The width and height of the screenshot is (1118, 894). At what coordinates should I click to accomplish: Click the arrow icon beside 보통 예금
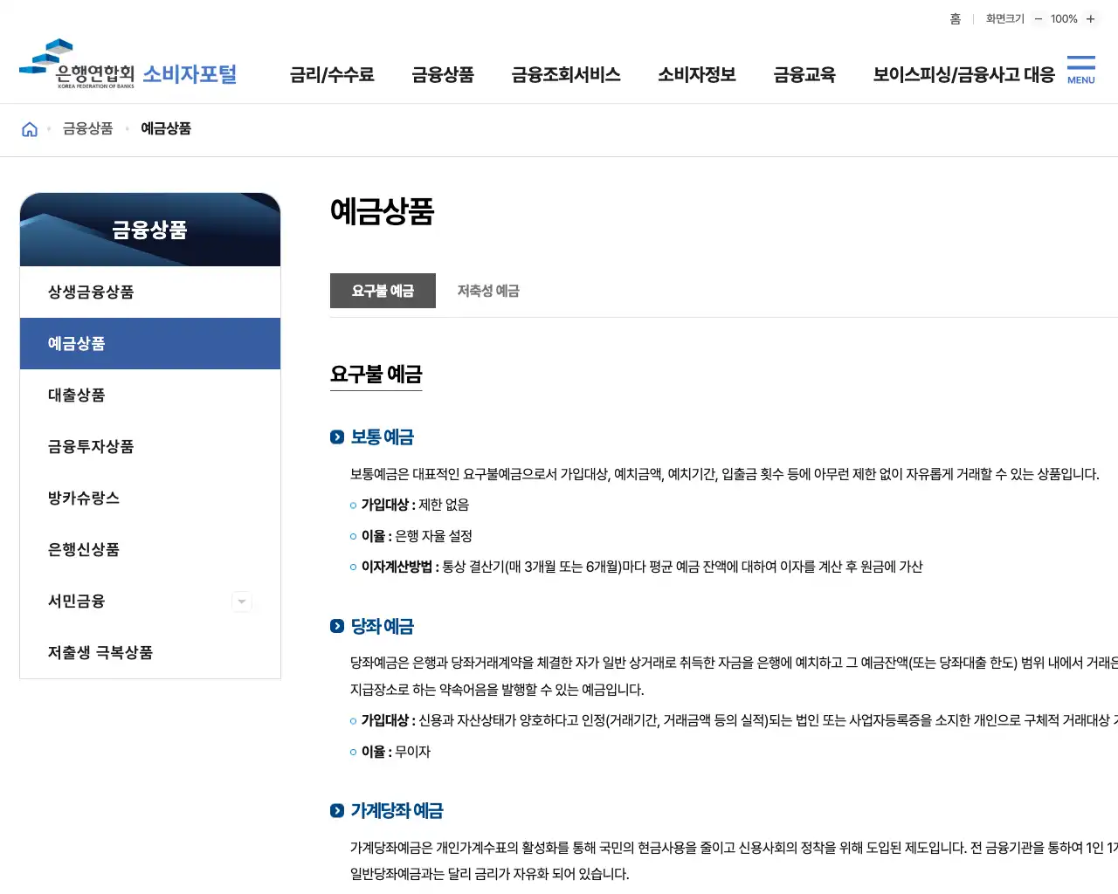pyautogui.click(x=337, y=437)
